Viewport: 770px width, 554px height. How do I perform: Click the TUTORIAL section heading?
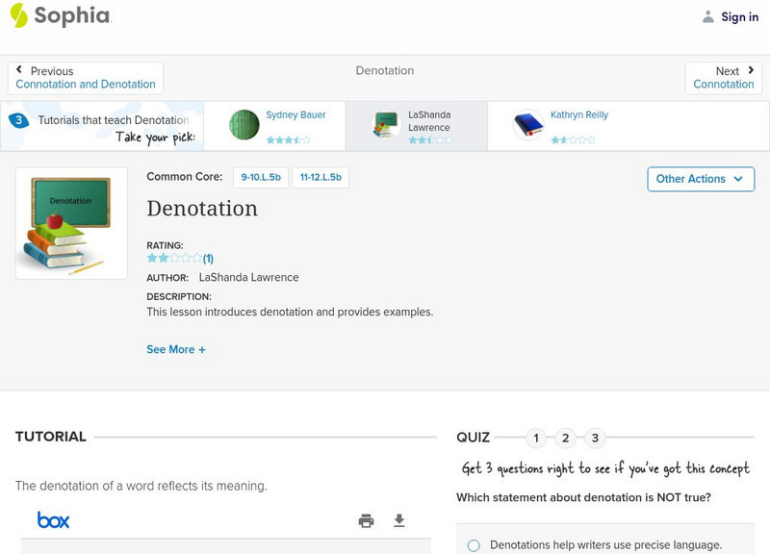(51, 437)
